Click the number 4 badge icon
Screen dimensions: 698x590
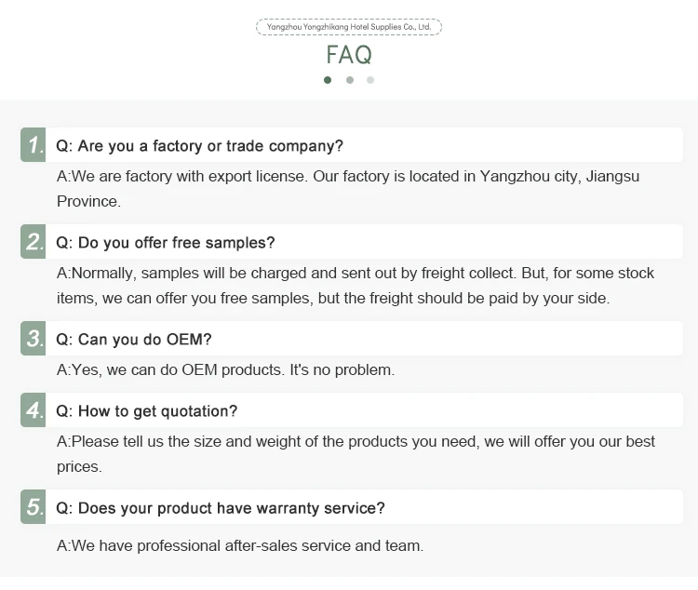[x=34, y=410]
